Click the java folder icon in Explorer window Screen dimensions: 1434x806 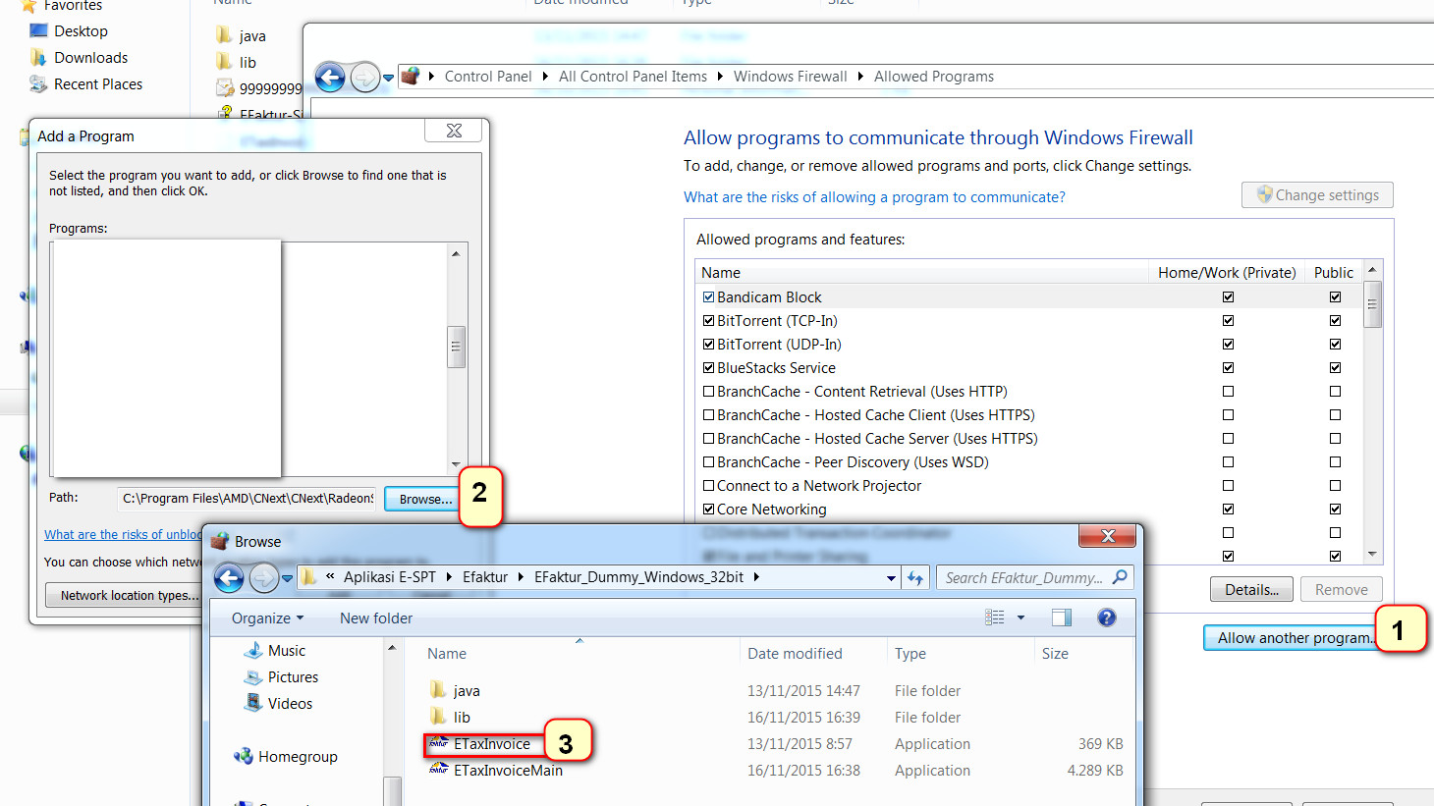[x=225, y=36]
